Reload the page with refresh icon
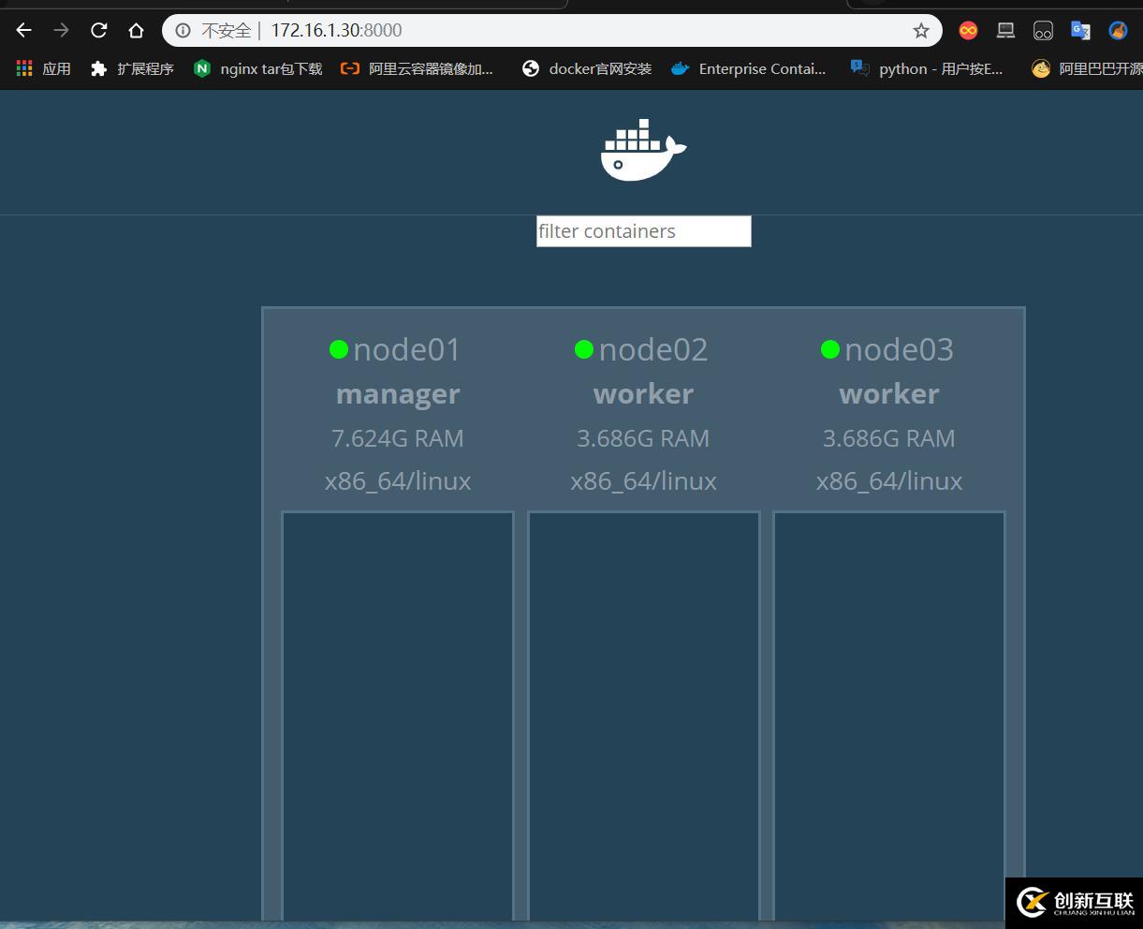The image size is (1143, 929). click(x=99, y=31)
